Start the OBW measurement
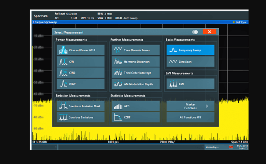Viewport: 266px width, 164px height. tap(81, 84)
